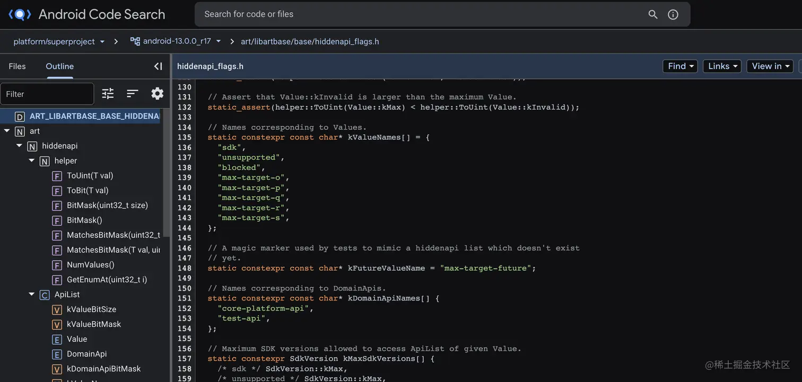Click enum icon beside DomainApi
This screenshot has width=802, height=382.
tap(57, 354)
